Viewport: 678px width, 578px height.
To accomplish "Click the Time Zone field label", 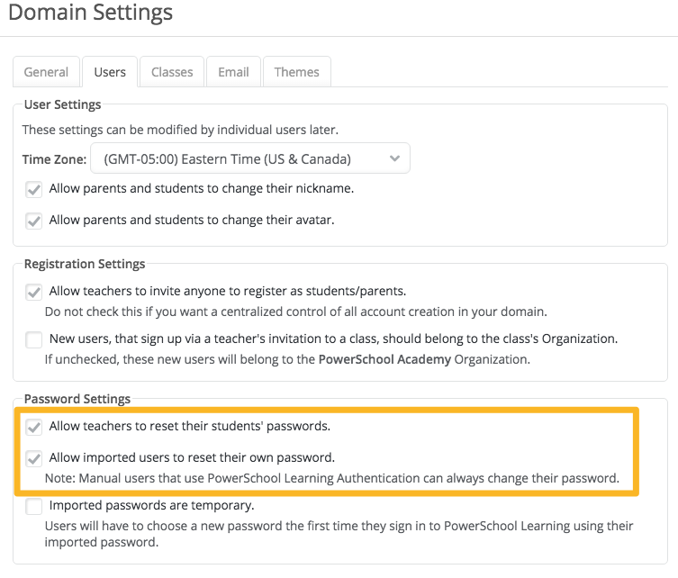I will (54, 159).
